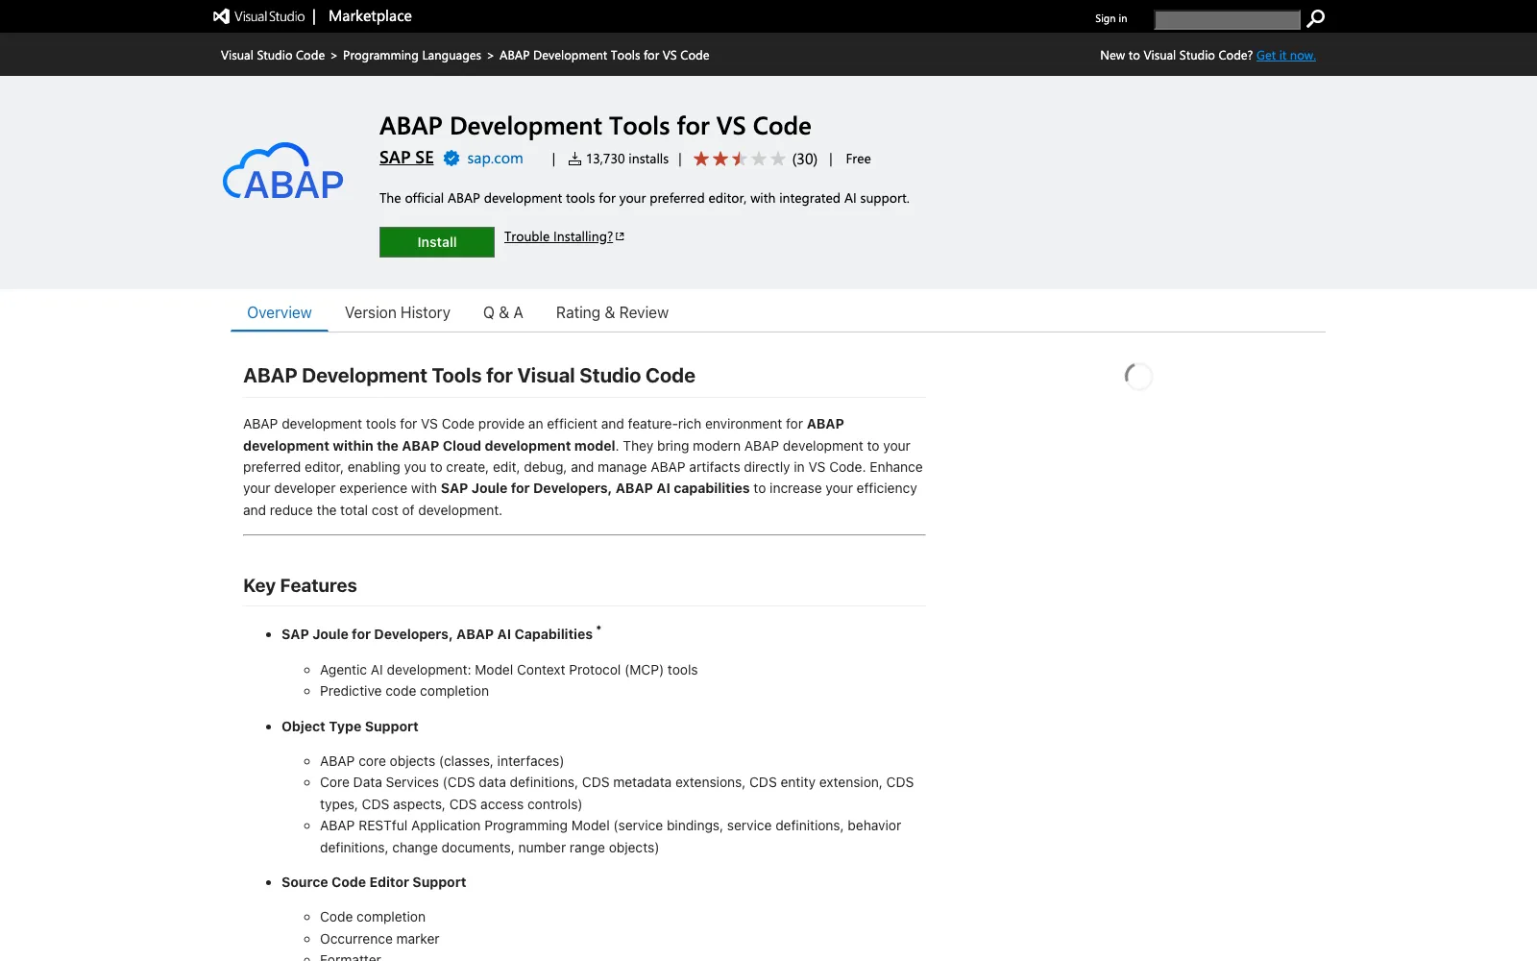Image resolution: width=1537 pixels, height=961 pixels.
Task: Open Programming Languages breadcrumb
Action: pyautogui.click(x=412, y=56)
